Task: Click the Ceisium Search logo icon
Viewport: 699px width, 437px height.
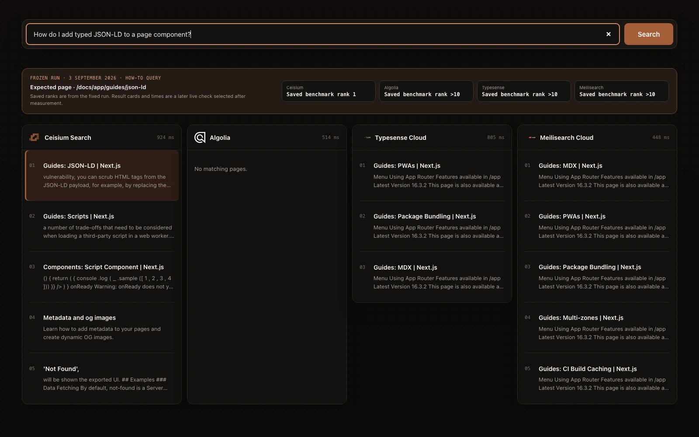Action: pyautogui.click(x=34, y=137)
